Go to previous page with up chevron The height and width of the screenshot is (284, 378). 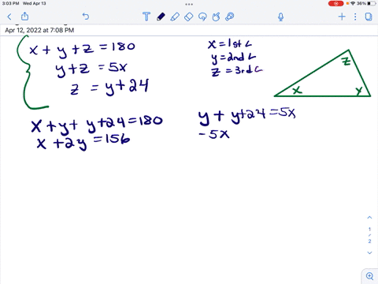coord(369,218)
